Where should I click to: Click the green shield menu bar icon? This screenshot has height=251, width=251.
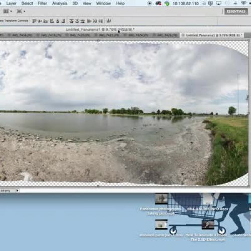[167, 3]
